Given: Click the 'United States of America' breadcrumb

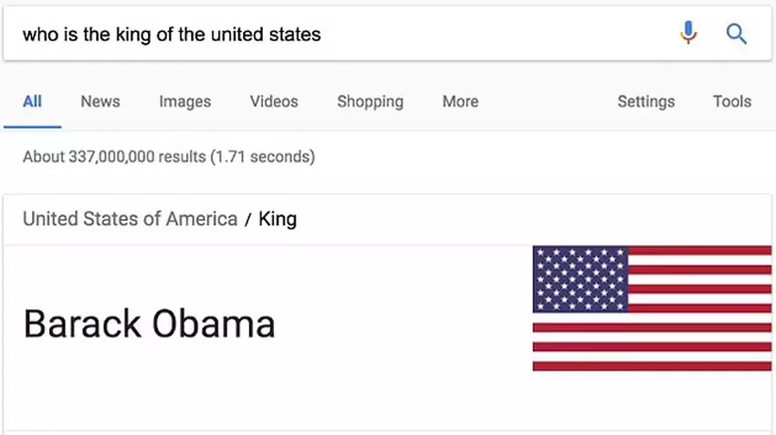Looking at the screenshot, I should (130, 219).
